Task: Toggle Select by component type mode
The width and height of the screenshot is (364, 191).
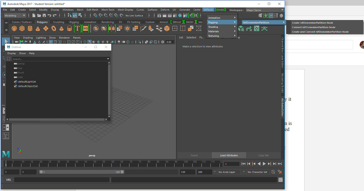Action: [x=80, y=15]
